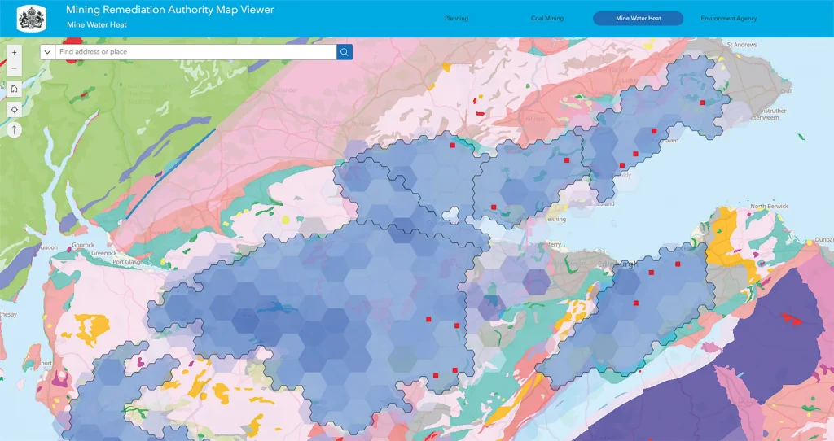Select the Mine Water Heat tab
Viewport: 834px width, 441px height.
[x=638, y=18]
